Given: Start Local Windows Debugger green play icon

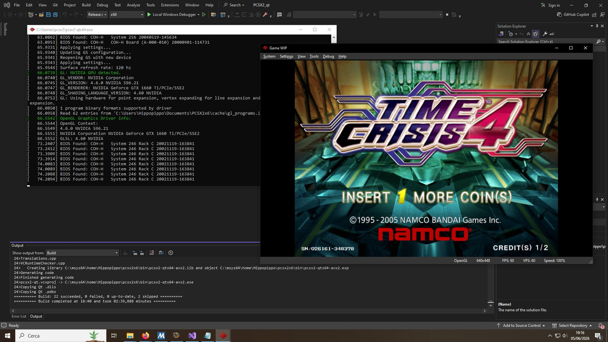Looking at the screenshot, I should tap(149, 15).
